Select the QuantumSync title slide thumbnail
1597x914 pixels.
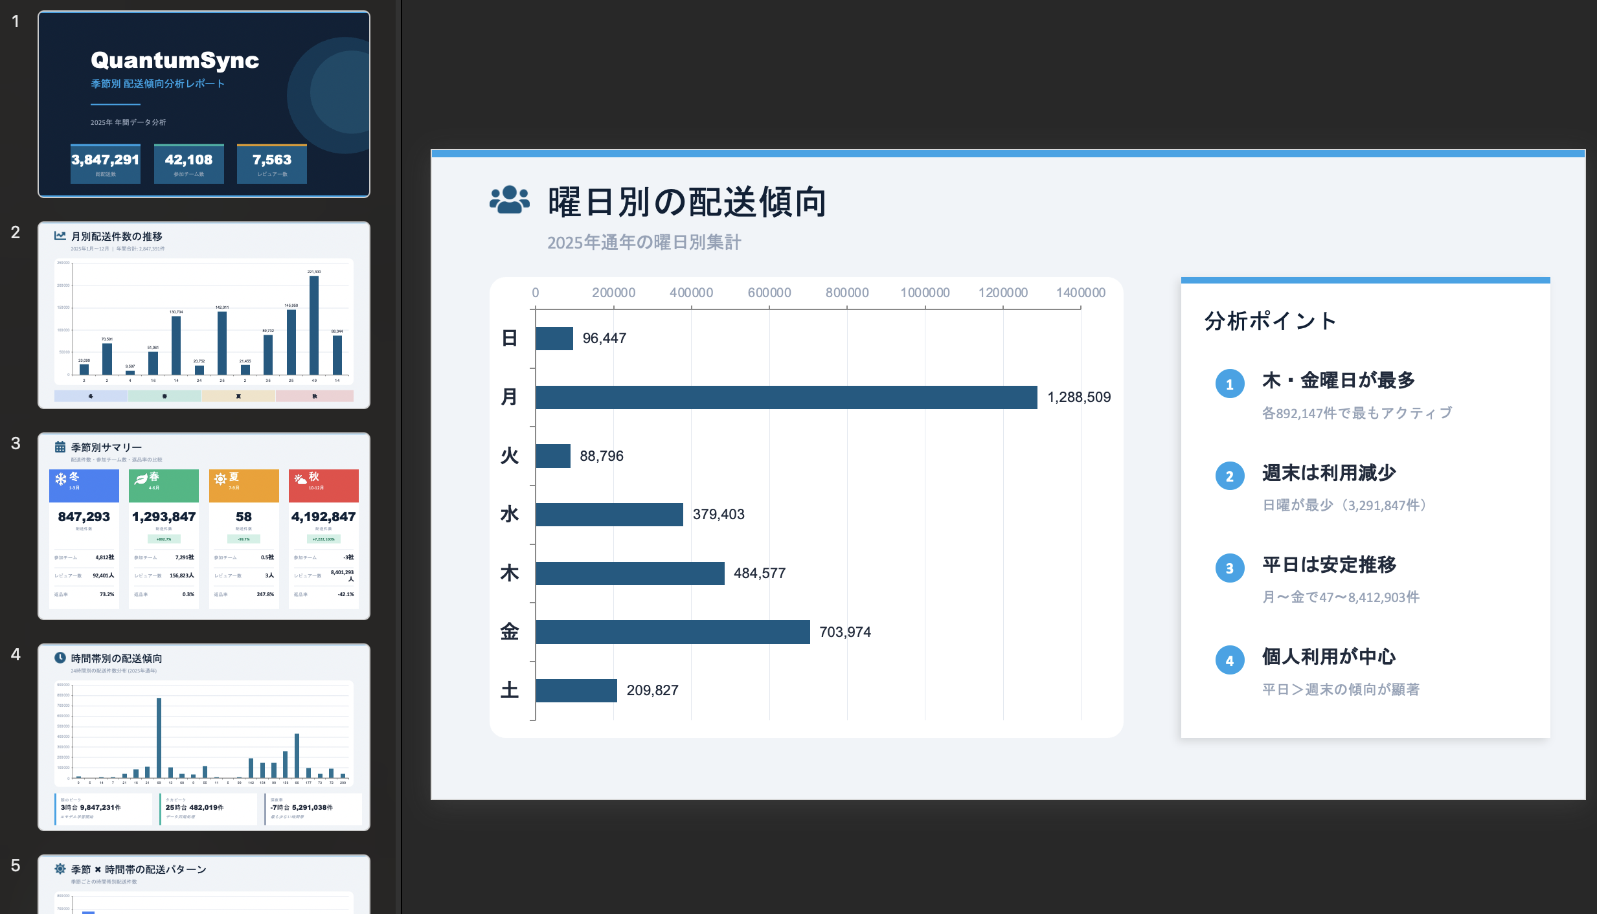pyautogui.click(x=204, y=104)
